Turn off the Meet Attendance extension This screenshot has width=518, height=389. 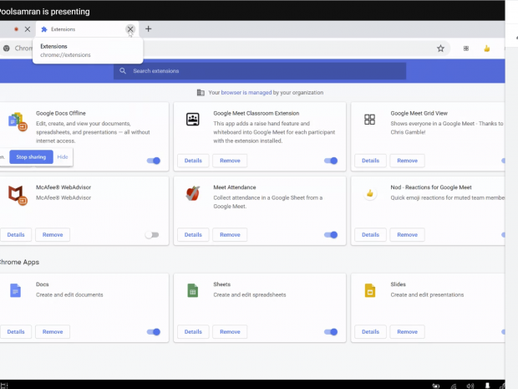[x=331, y=235]
